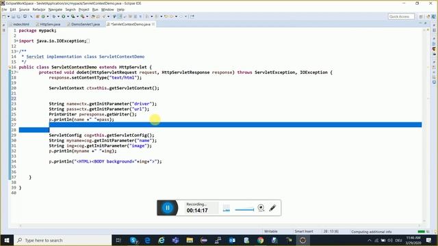The width and height of the screenshot is (438, 246).
Task: Toggle Writable status in the status bar
Action: click(x=271, y=231)
